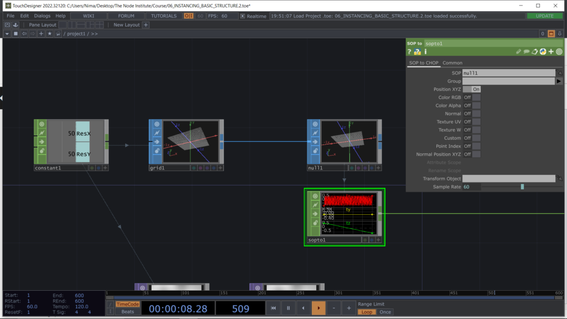Open pane options arrow at network top right
Screen dimensions: 567x319
point(559,34)
